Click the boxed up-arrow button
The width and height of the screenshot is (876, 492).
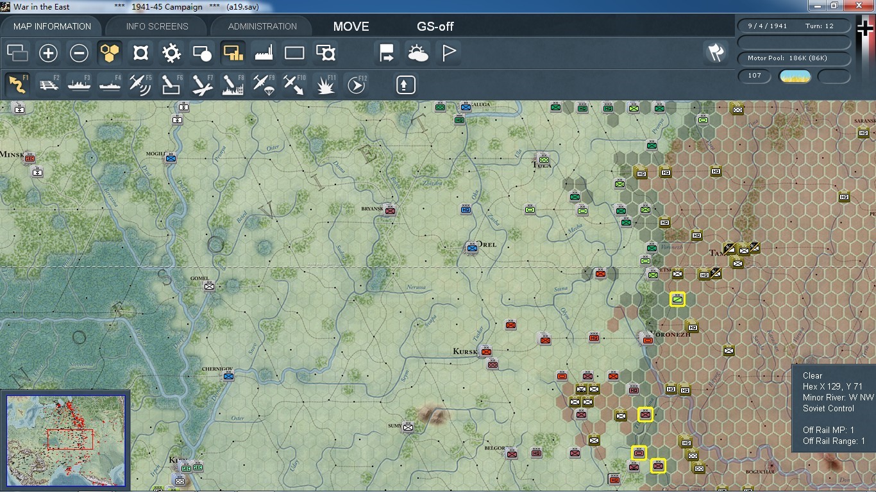406,85
